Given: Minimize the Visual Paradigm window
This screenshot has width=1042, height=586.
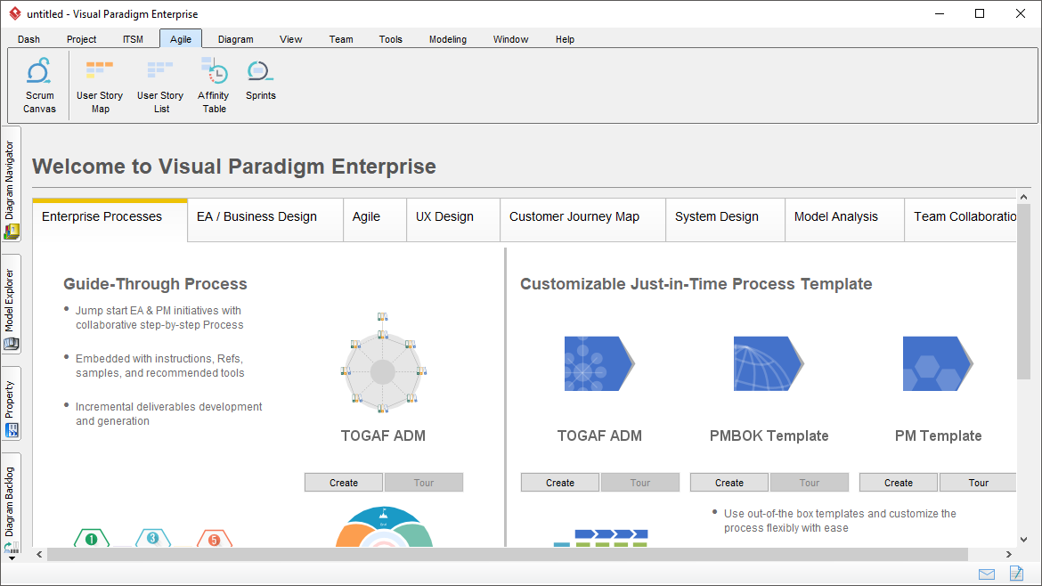Looking at the screenshot, I should coord(940,13).
